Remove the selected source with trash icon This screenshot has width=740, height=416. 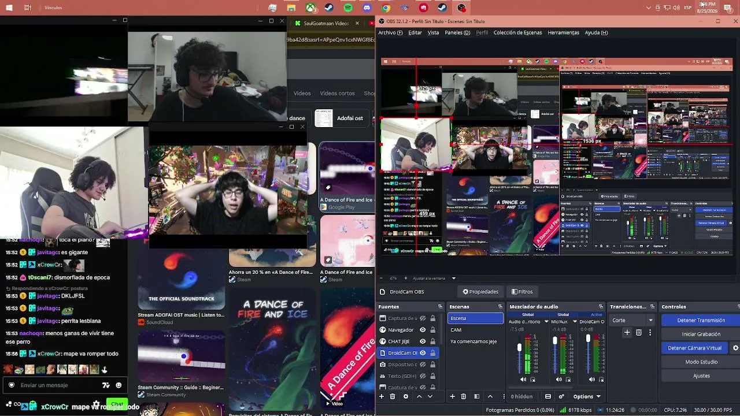click(x=393, y=396)
